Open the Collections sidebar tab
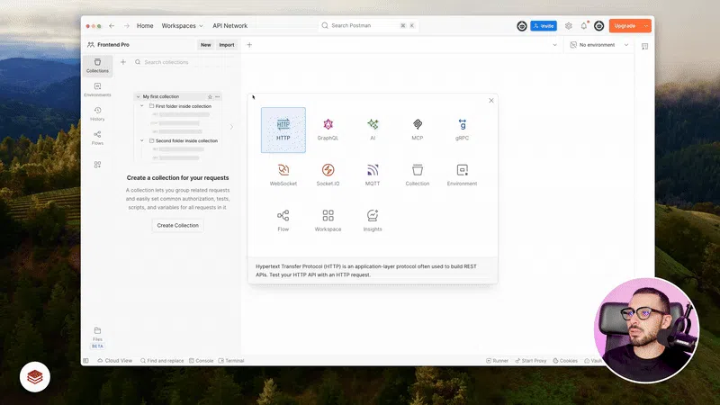Screen dimensions: 720x405 97,66
